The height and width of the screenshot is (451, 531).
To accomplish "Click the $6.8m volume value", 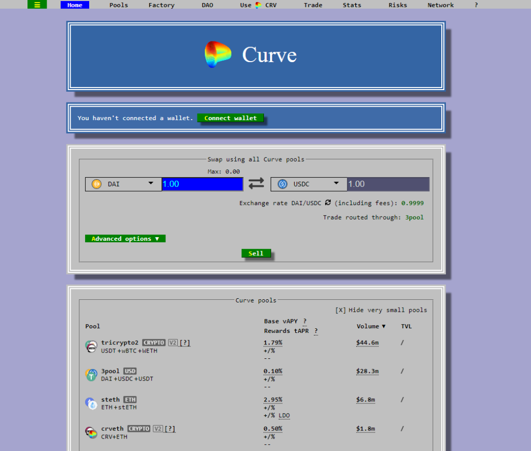I will [x=366, y=400].
